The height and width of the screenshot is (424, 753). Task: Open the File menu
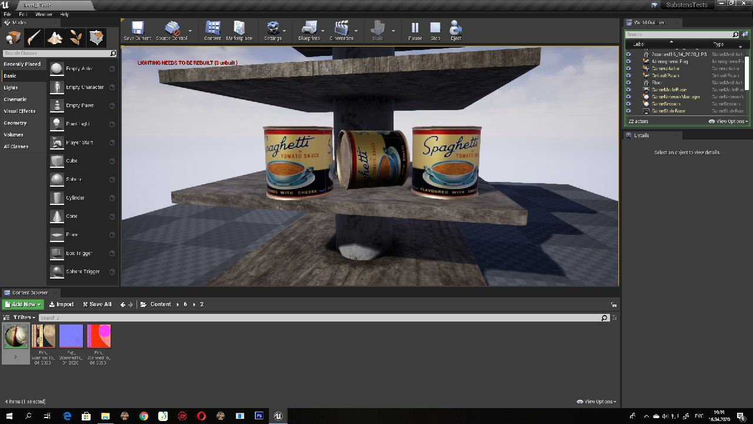pyautogui.click(x=7, y=14)
